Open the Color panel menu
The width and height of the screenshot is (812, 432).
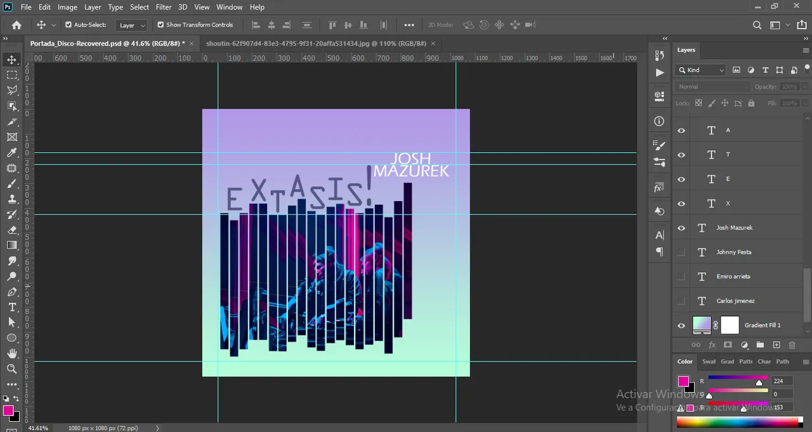coord(806,362)
